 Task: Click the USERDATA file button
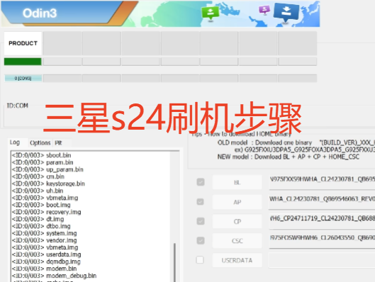[x=237, y=260]
